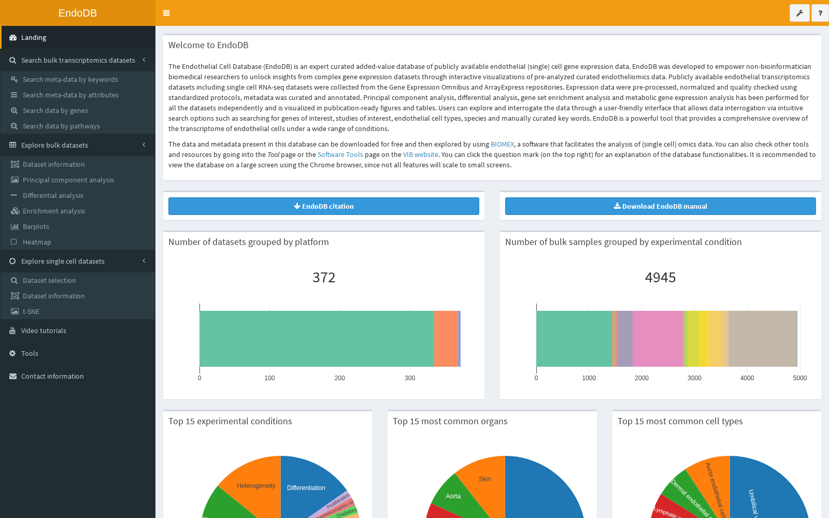Click the icon for single cell Dataset information
This screenshot has height=518, width=829.
[15, 296]
